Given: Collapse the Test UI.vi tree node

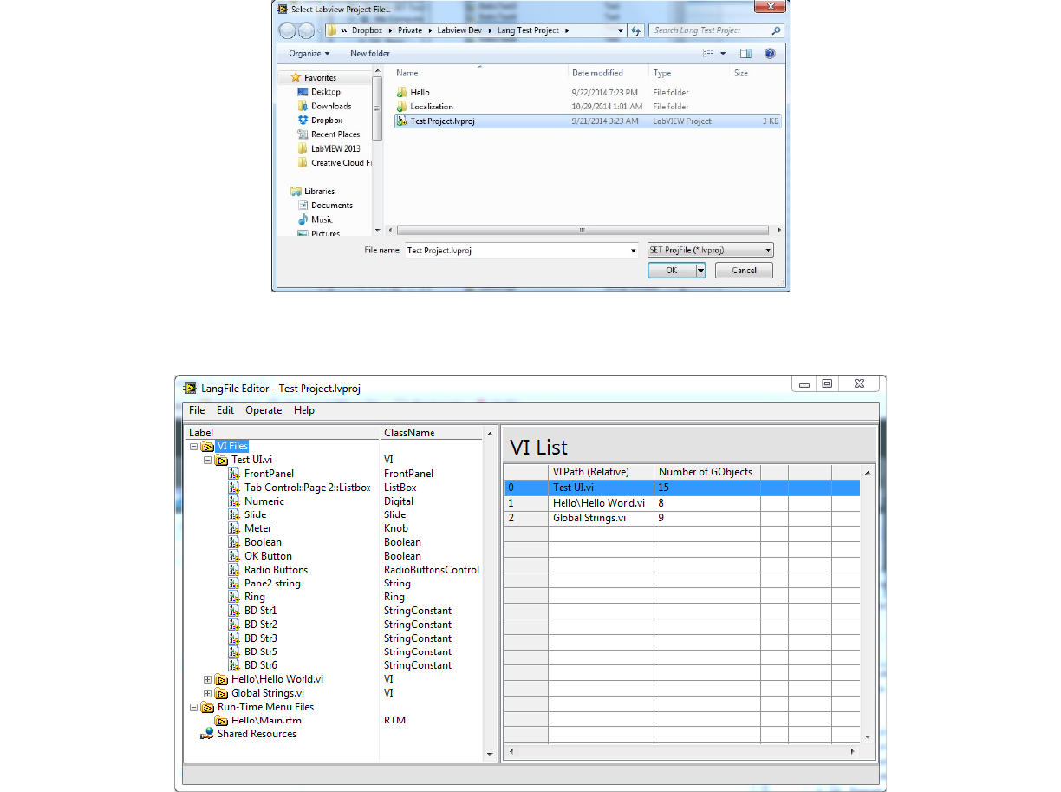Looking at the screenshot, I should (207, 461).
